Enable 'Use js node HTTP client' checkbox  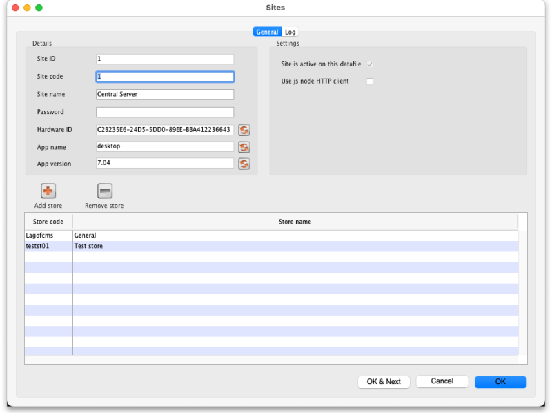(370, 81)
